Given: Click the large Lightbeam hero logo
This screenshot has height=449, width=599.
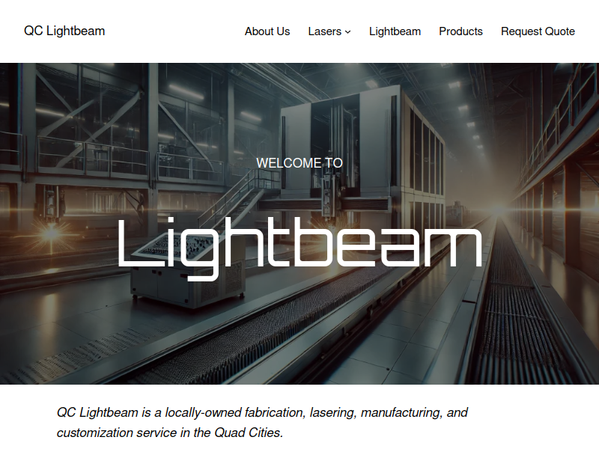Looking at the screenshot, I should tap(299, 248).
